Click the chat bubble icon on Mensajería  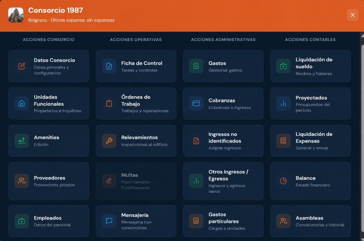click(109, 221)
